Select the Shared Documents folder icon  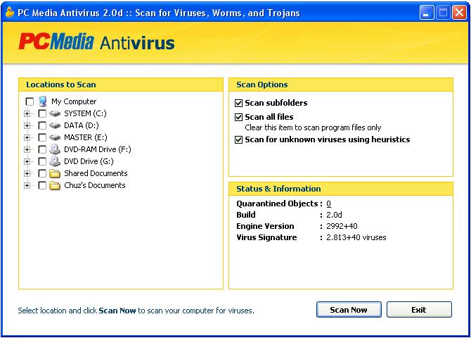[55, 173]
